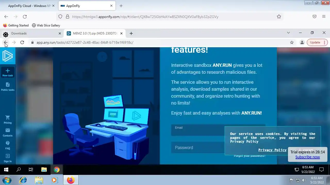
Task: Open a new Firefox tab
Action: pyautogui.click(x=121, y=6)
